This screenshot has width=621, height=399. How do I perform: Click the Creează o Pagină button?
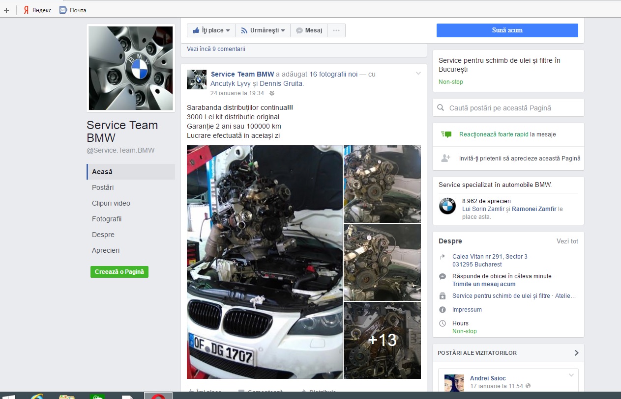click(x=119, y=272)
